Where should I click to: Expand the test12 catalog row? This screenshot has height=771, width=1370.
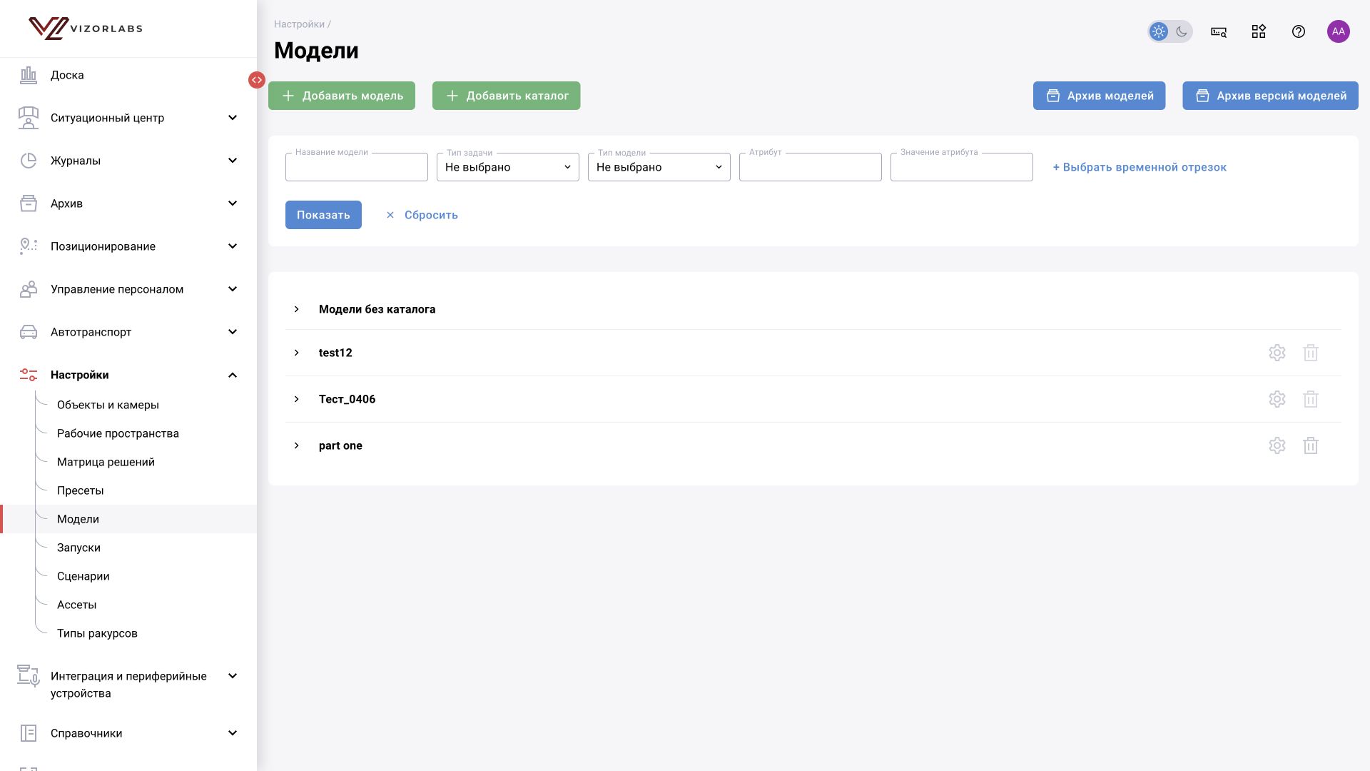click(297, 353)
